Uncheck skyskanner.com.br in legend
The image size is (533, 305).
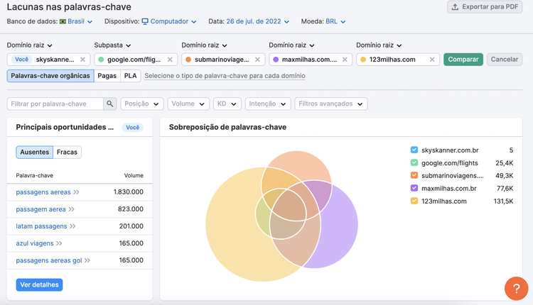(x=414, y=150)
